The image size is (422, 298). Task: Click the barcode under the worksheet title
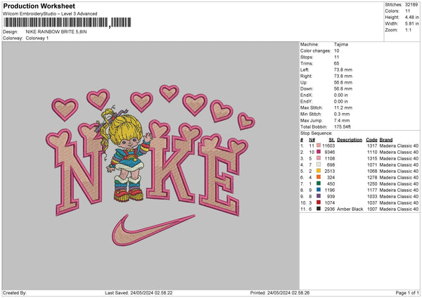click(68, 22)
